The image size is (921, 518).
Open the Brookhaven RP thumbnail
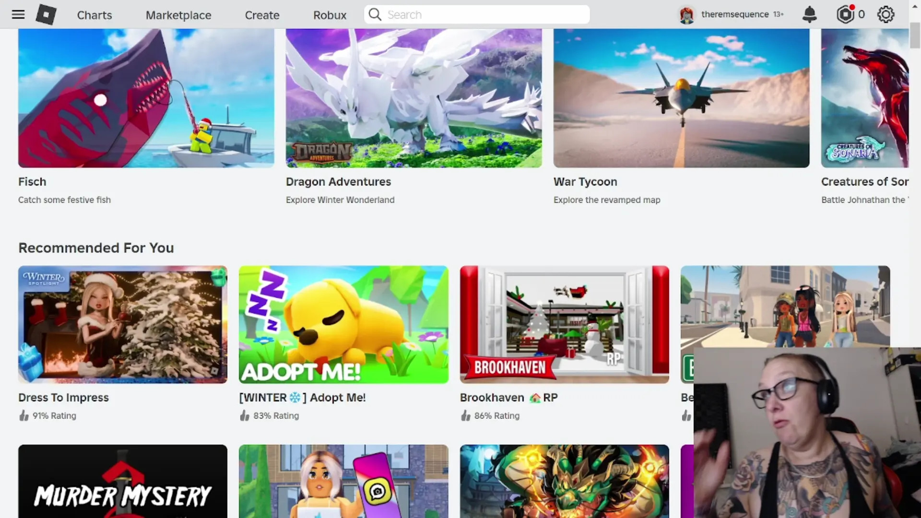click(x=565, y=325)
